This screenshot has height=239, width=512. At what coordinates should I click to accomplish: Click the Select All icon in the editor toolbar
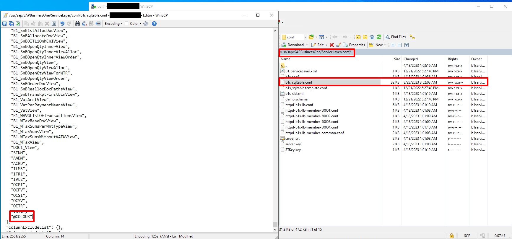coord(54,24)
